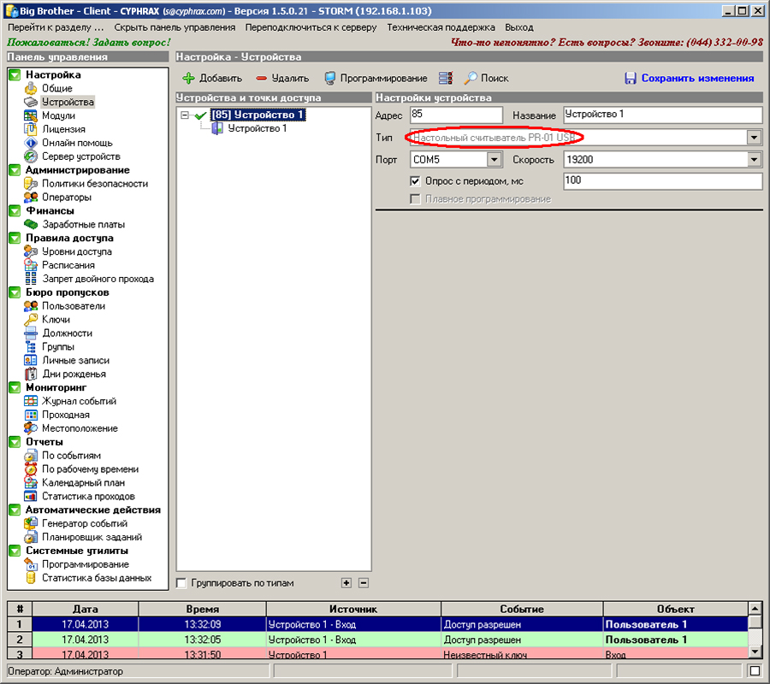The image size is (770, 684).
Task: Open the Keys section icon in sidebar
Action: click(31, 320)
